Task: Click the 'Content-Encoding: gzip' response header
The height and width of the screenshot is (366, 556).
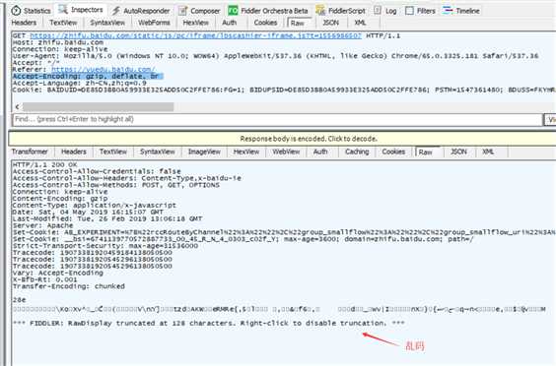Action: click(x=60, y=199)
